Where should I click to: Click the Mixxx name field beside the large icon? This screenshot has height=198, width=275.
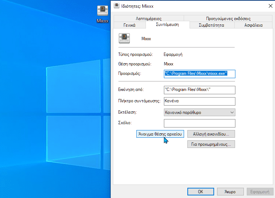pos(146,39)
